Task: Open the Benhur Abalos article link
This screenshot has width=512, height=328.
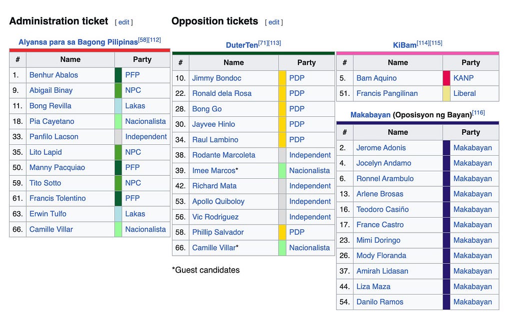Action: (x=53, y=75)
